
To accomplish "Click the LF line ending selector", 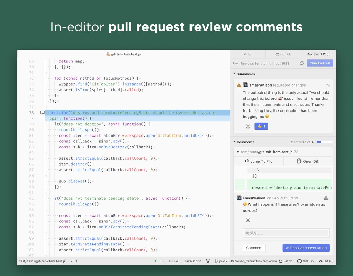I will pos(162,261).
